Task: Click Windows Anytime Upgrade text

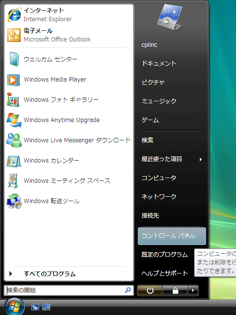Action: (62, 120)
